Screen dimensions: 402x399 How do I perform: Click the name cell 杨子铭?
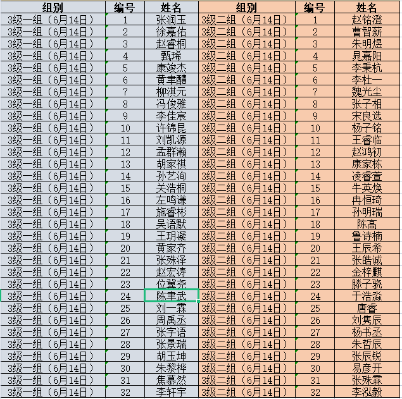click(367, 128)
